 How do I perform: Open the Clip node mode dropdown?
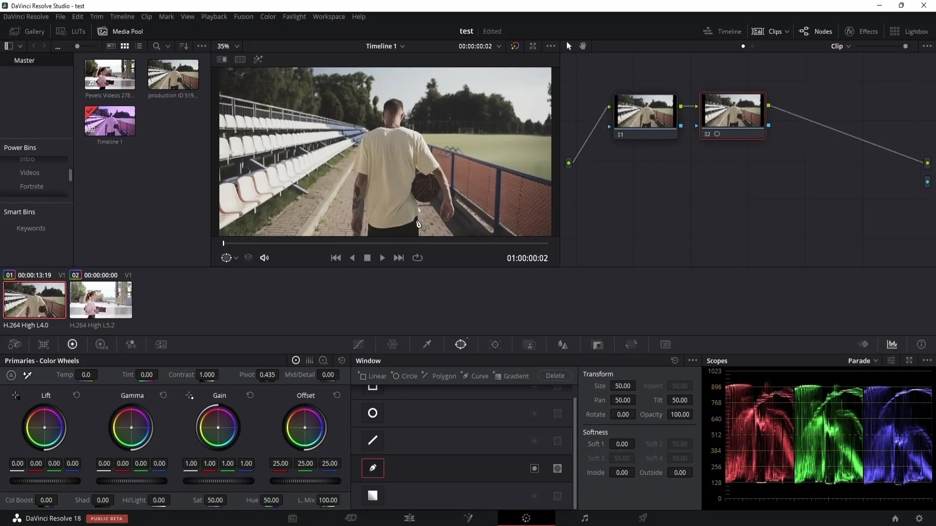[x=841, y=46]
